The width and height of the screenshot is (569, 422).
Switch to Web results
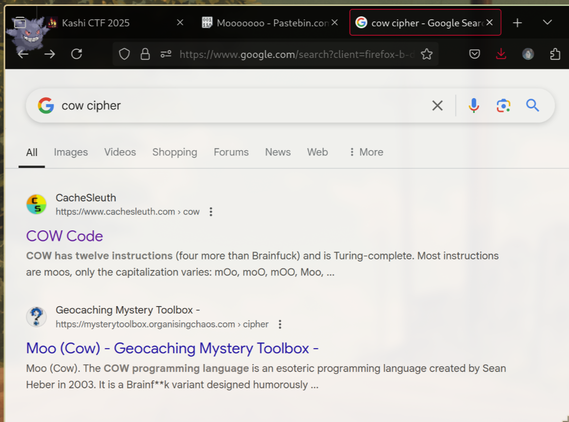[x=317, y=153]
